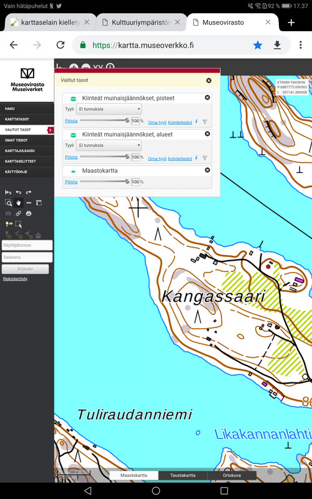Click the browser download icon
The width and height of the screenshot is (312, 499).
[277, 45]
